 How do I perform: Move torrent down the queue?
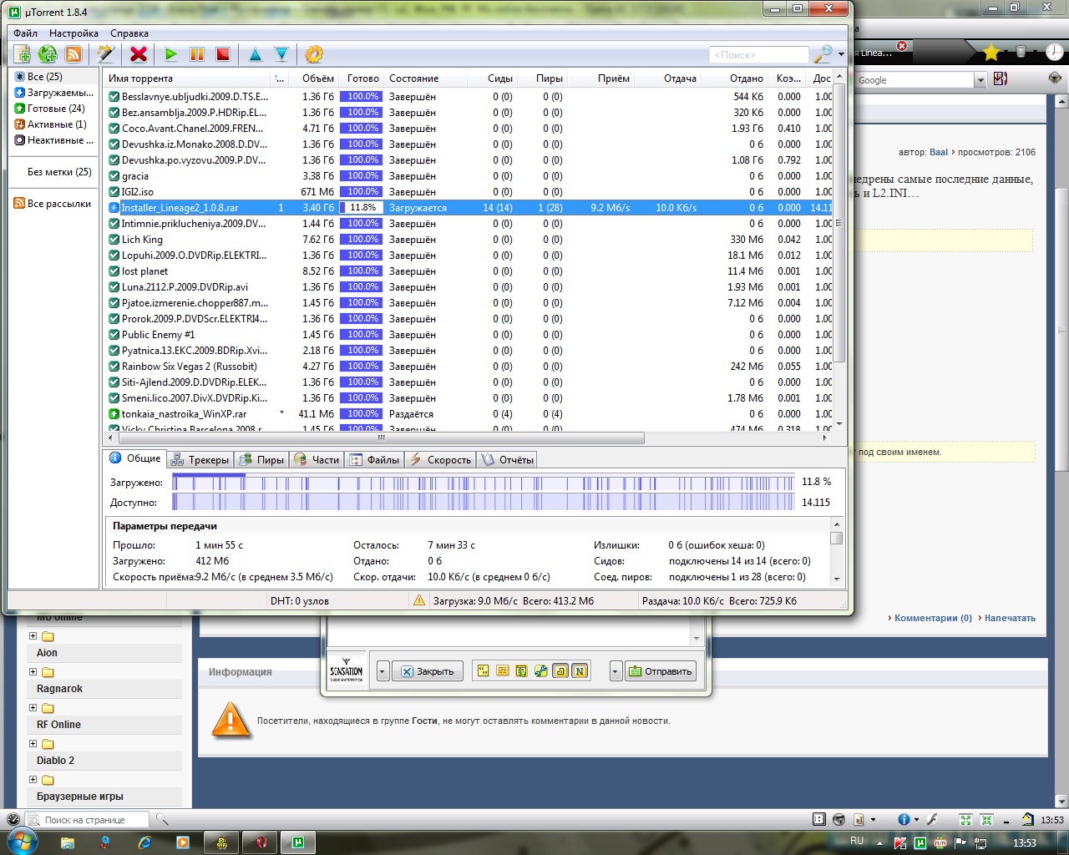[281, 54]
